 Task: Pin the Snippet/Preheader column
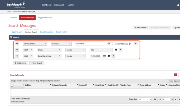pos(77,85)
